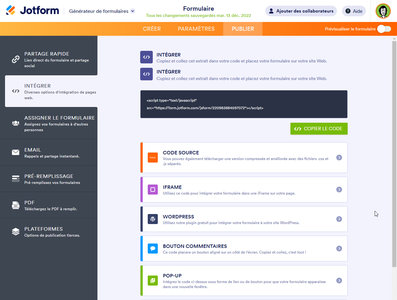The image size is (397, 300).
Task: Click the changes saved status text
Action: coord(199,15)
